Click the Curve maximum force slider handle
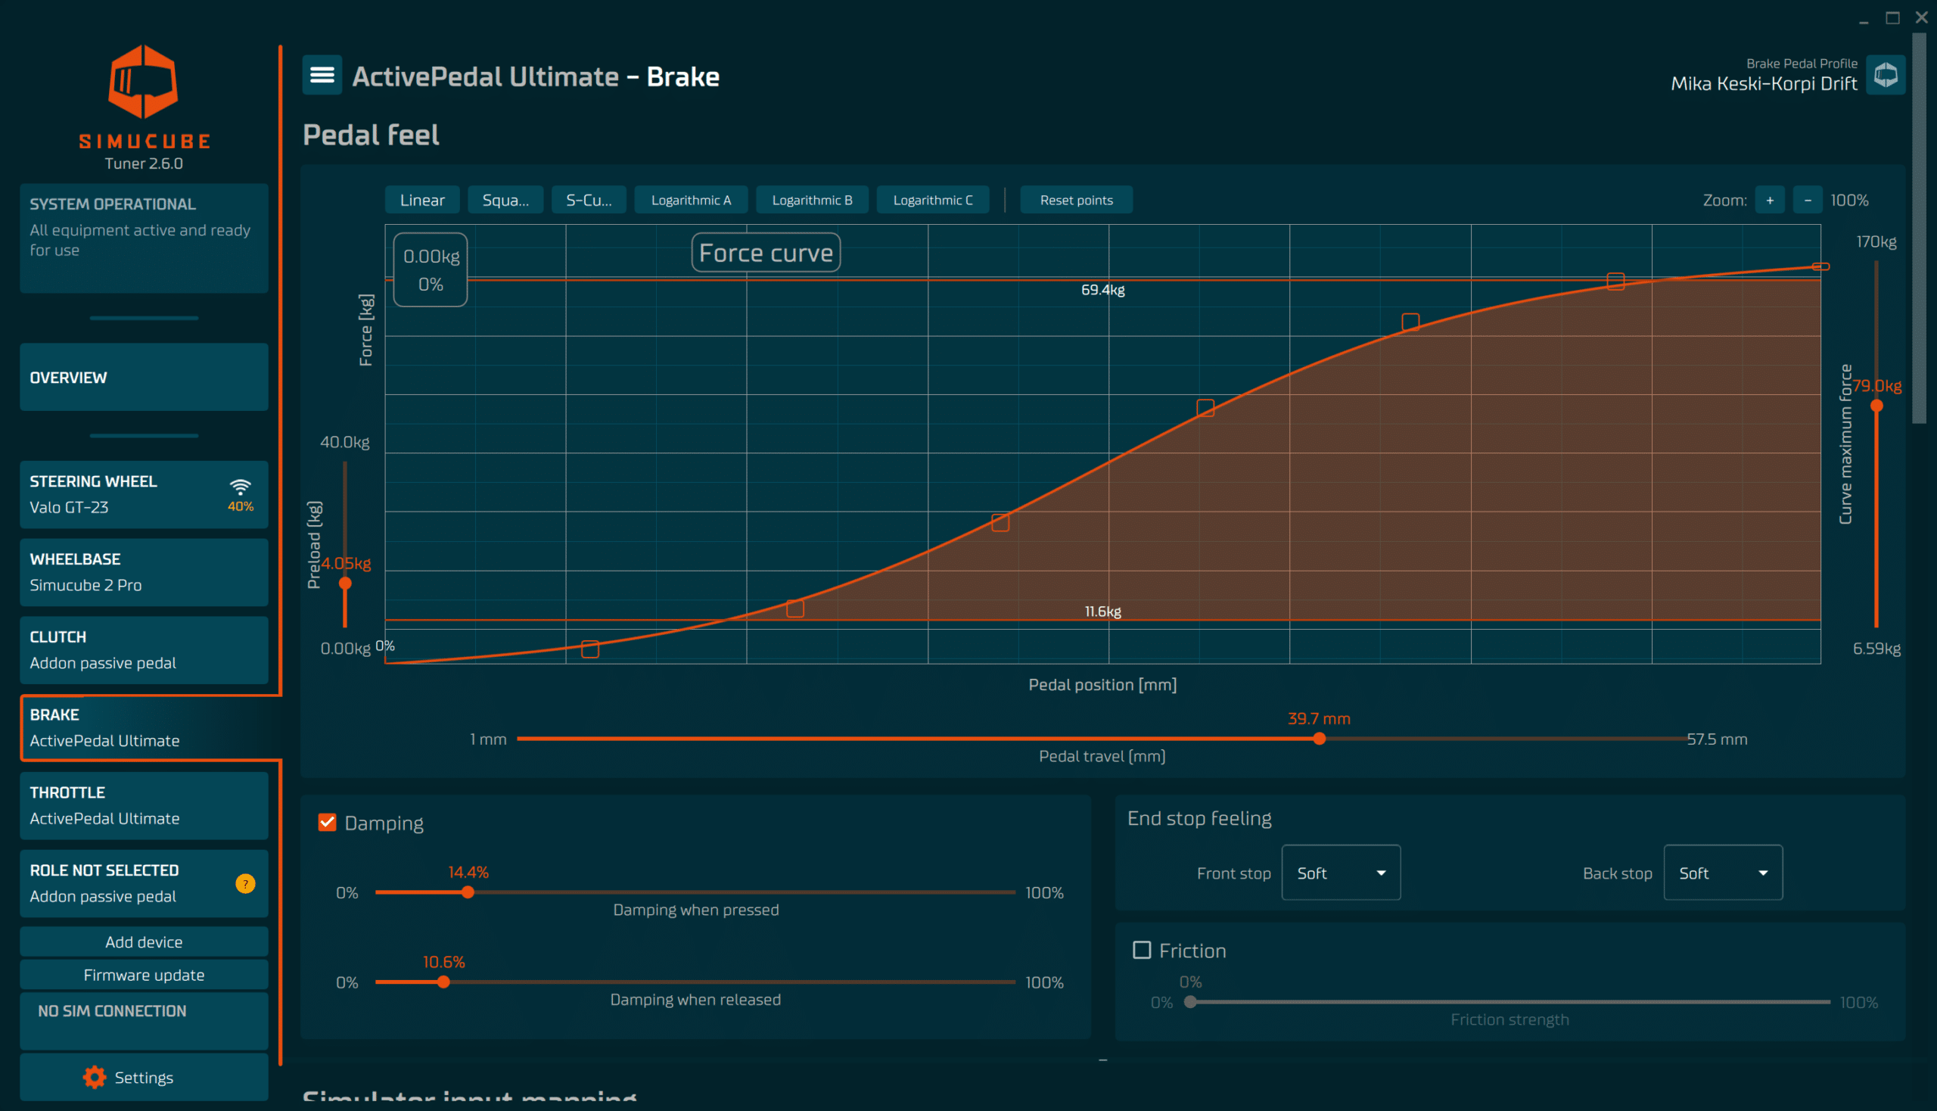 click(x=1876, y=406)
